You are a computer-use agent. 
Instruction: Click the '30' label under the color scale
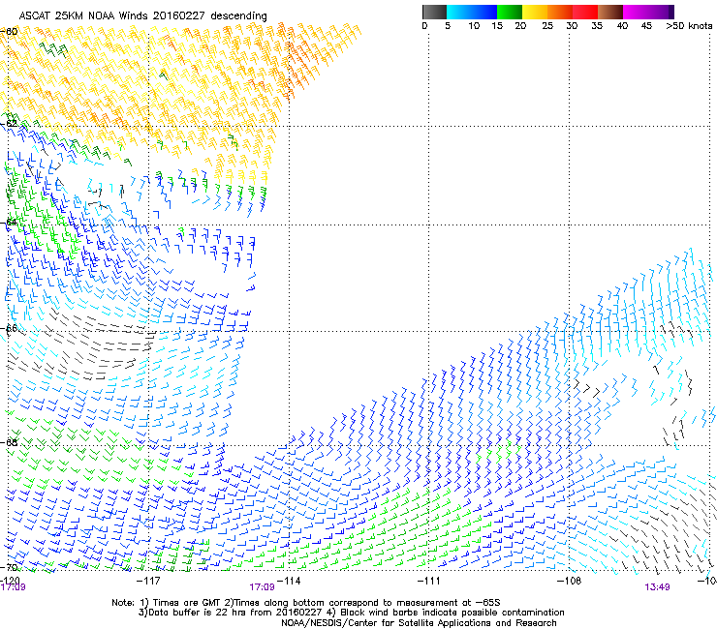coord(572,26)
